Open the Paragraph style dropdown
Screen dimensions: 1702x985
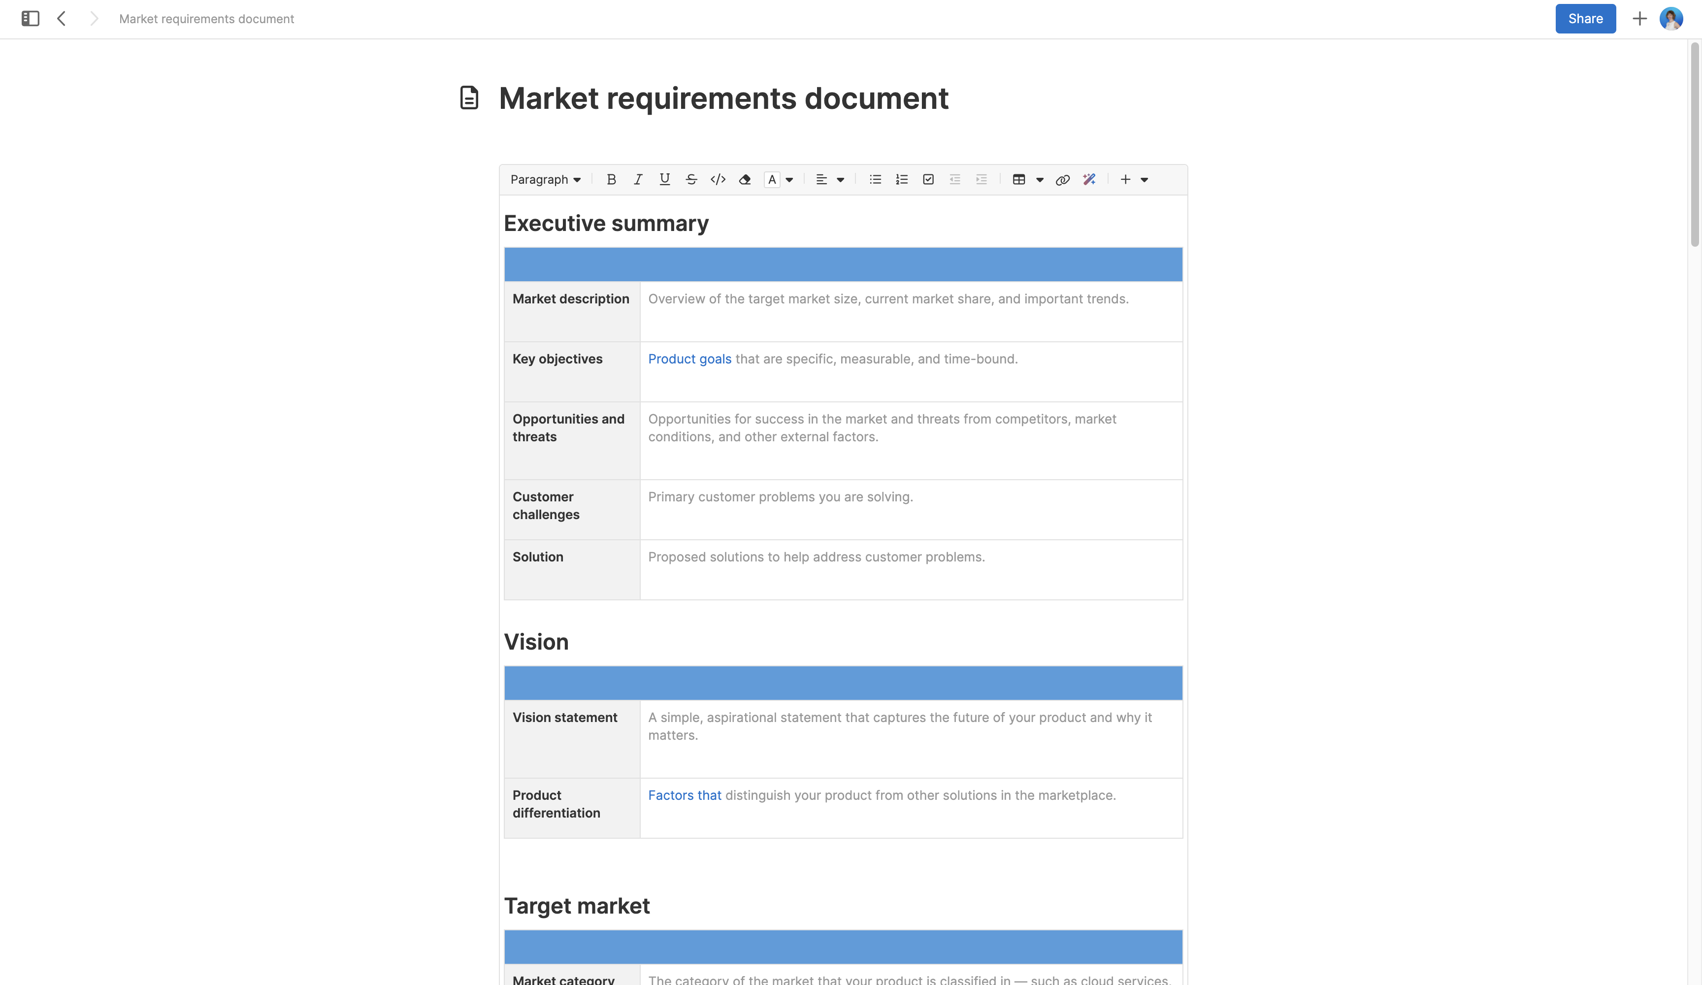point(545,180)
